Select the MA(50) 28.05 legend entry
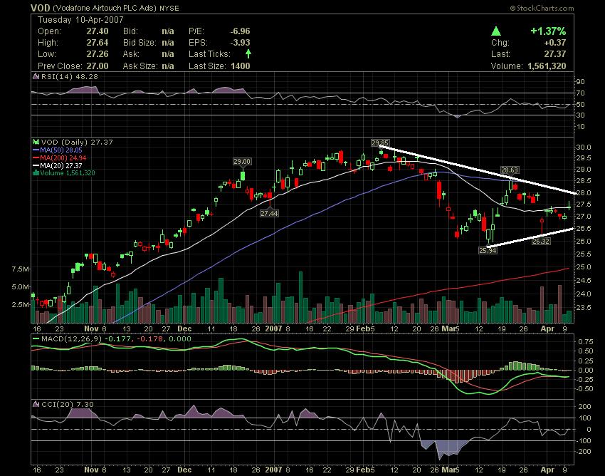The height and width of the screenshot is (476, 605). [x=58, y=150]
